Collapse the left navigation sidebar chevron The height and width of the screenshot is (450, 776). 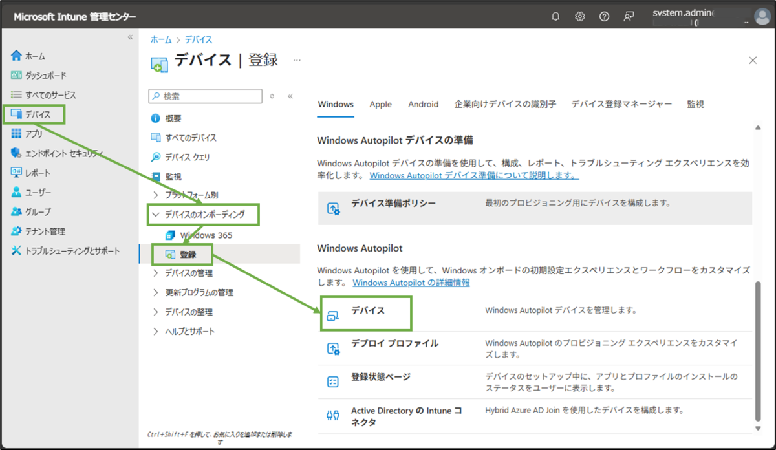pyautogui.click(x=129, y=37)
